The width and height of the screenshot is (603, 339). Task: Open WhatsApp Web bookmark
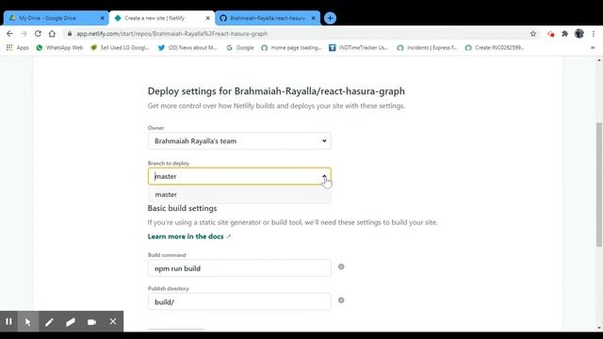(x=59, y=48)
